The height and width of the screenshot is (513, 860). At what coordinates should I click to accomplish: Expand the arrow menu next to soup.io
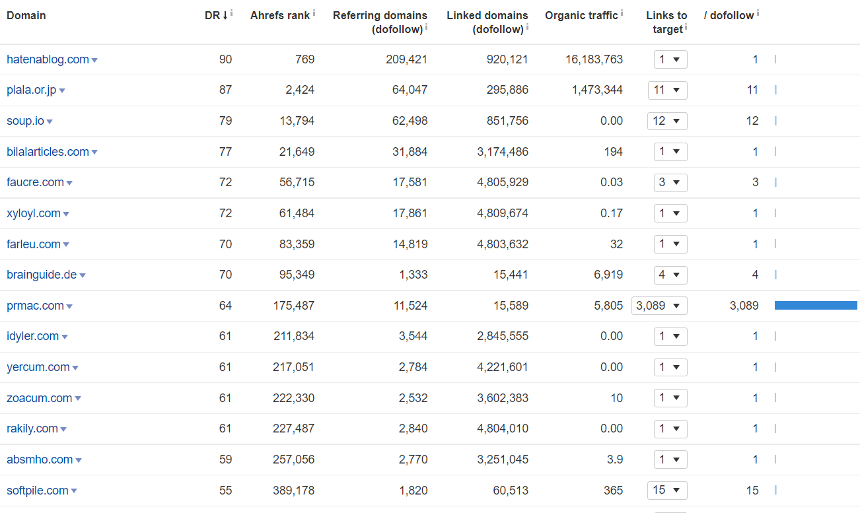tap(50, 121)
